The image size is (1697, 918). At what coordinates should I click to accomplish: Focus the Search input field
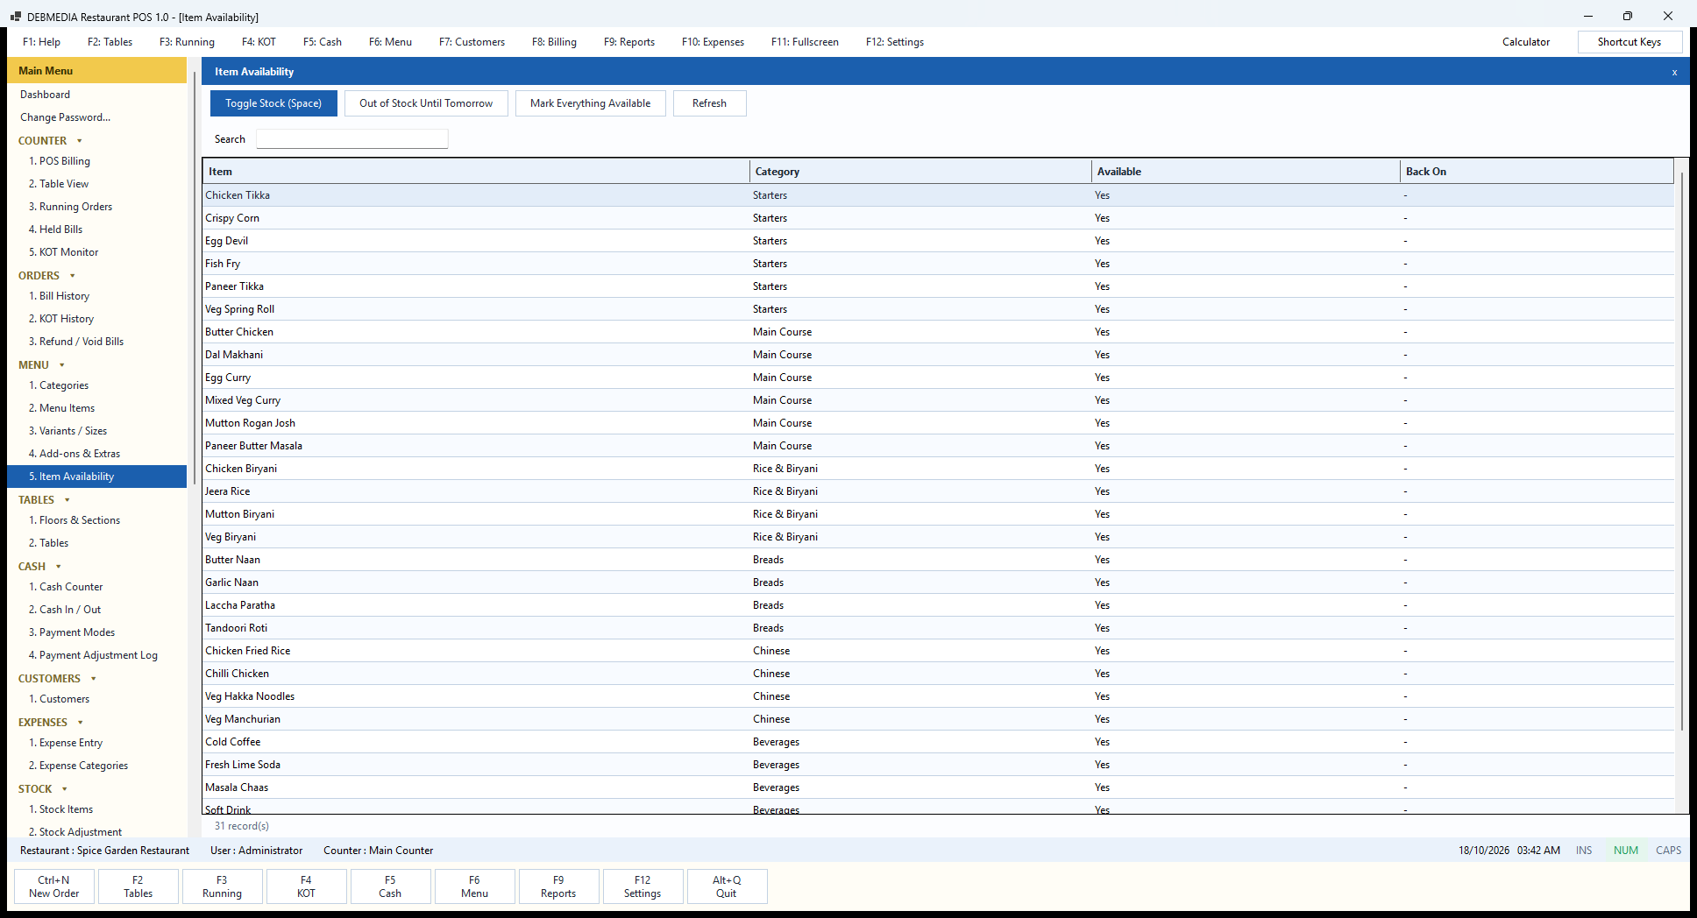351,139
